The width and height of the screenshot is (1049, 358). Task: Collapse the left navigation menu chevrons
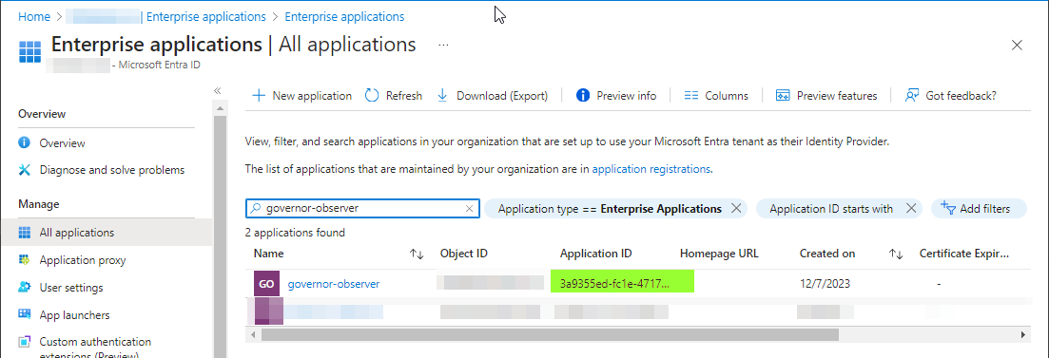point(218,90)
